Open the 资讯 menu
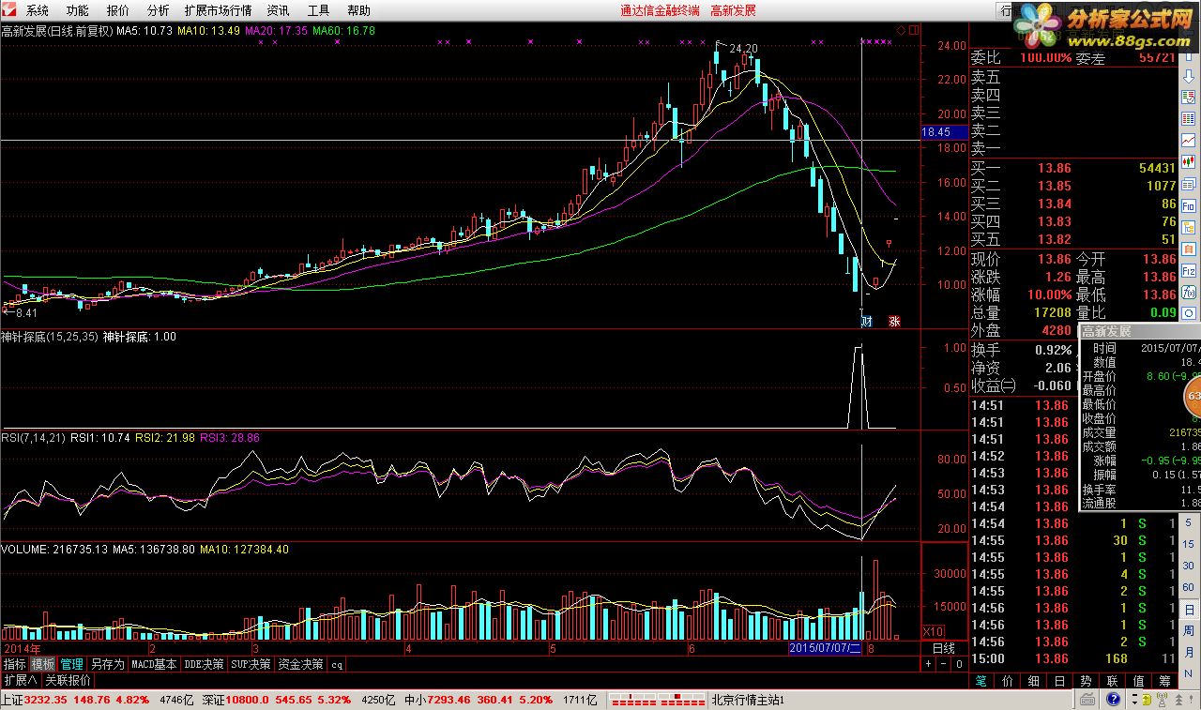 278,10
